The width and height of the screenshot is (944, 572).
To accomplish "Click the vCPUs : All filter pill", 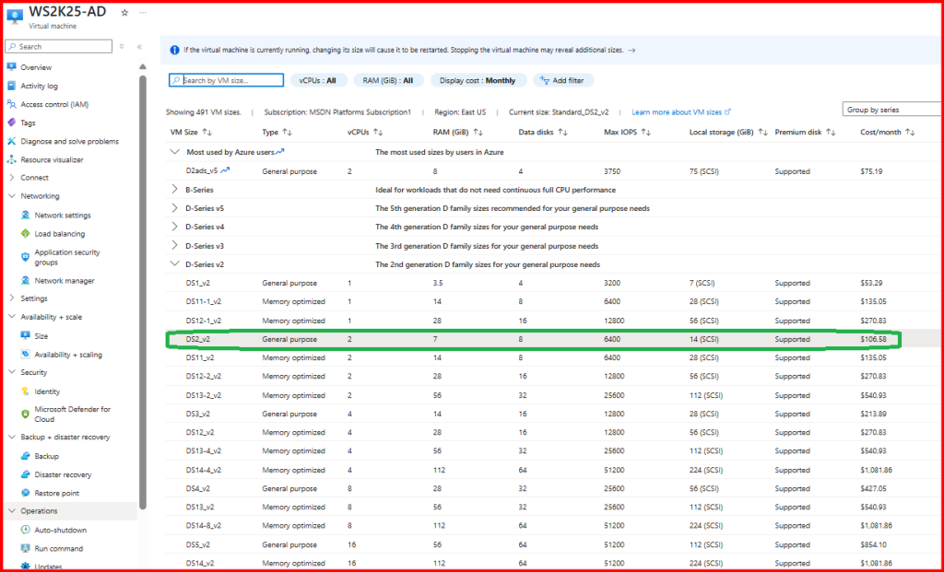I will [318, 81].
